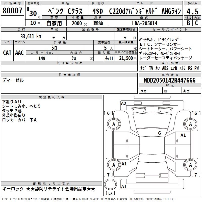Select the line シートヒーター、パワーシート
Viewport: 202px width, 202px height.
point(166,49)
